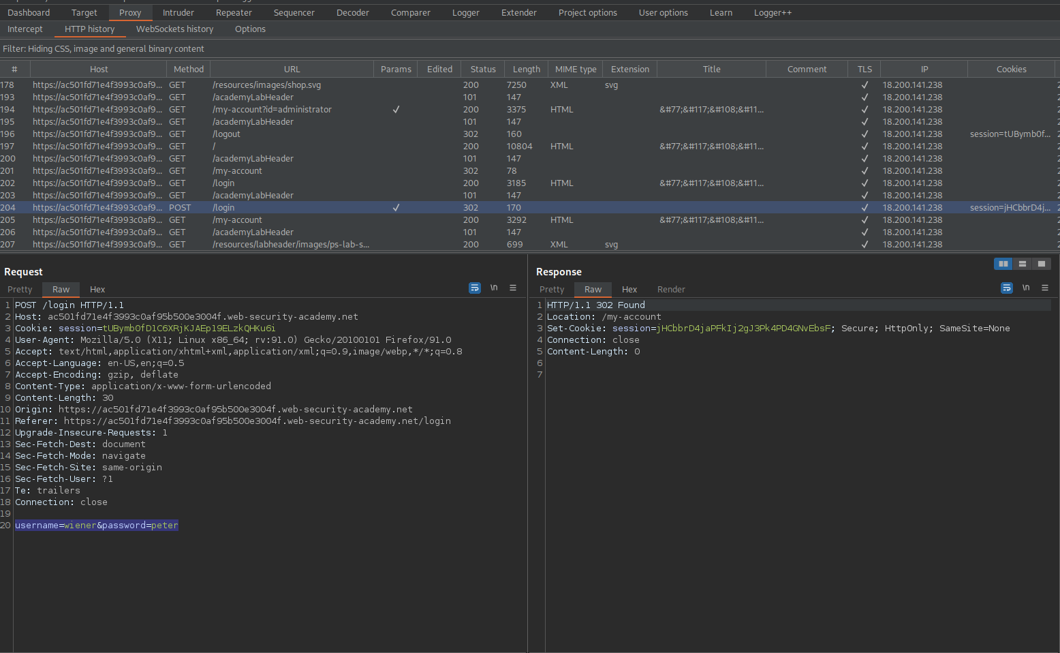
Task: Select row 207 /resources/labheader/images request
Action: pos(530,245)
